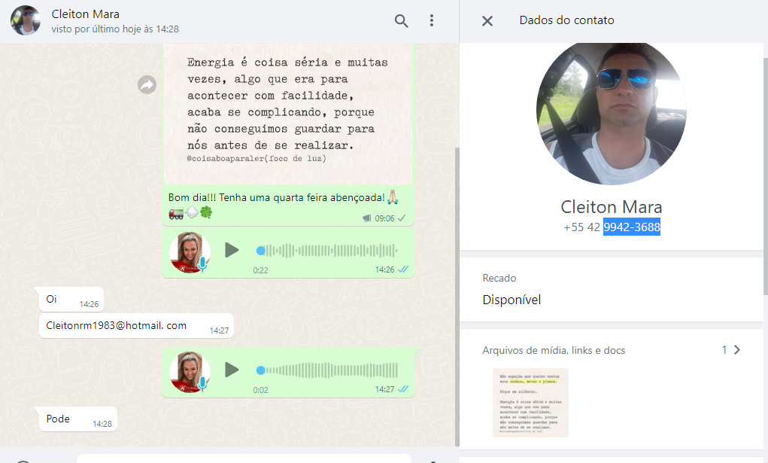The image size is (768, 463).
Task: Click small avatar in chat header
Action: (26, 21)
